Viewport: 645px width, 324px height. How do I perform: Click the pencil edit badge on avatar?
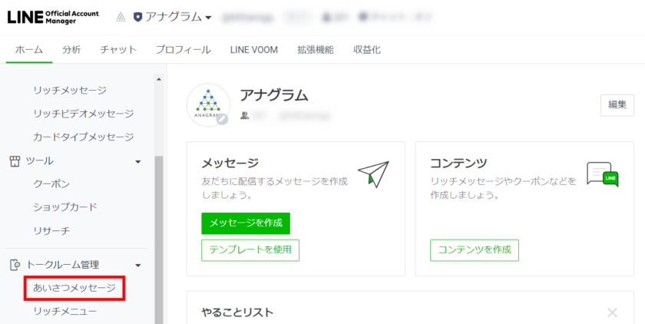click(x=222, y=119)
